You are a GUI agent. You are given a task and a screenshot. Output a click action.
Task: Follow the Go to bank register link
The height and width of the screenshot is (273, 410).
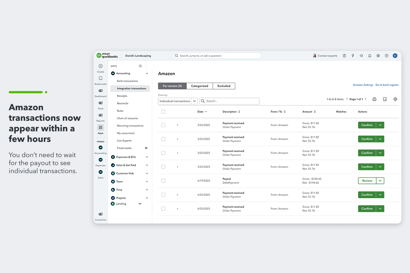click(387, 85)
